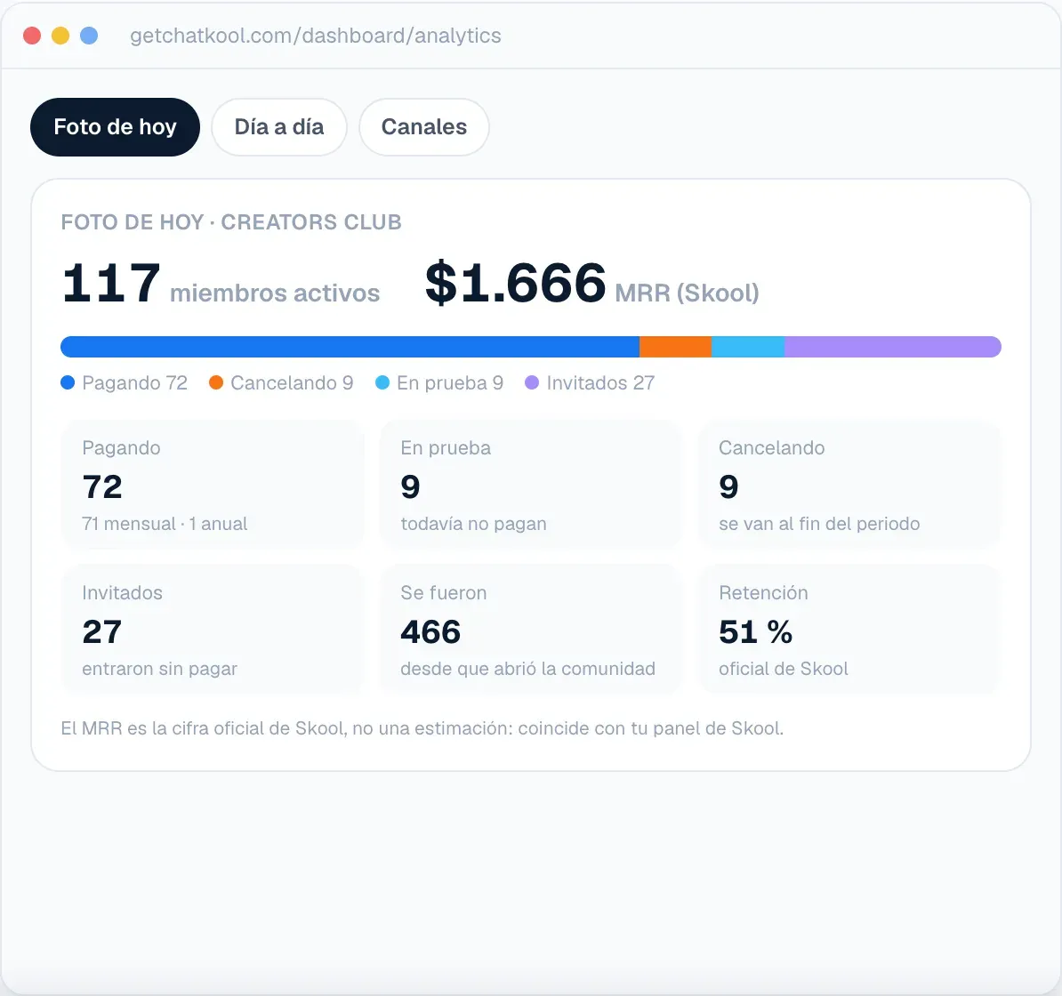The image size is (1062, 996).
Task: Minimize the window with the yellow button
Action: pos(60,36)
